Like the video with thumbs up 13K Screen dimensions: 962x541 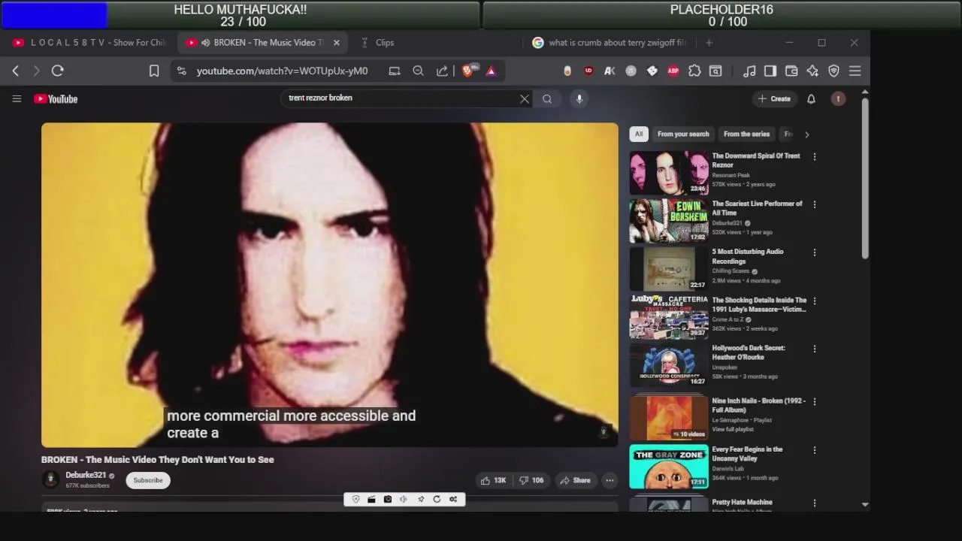click(494, 480)
